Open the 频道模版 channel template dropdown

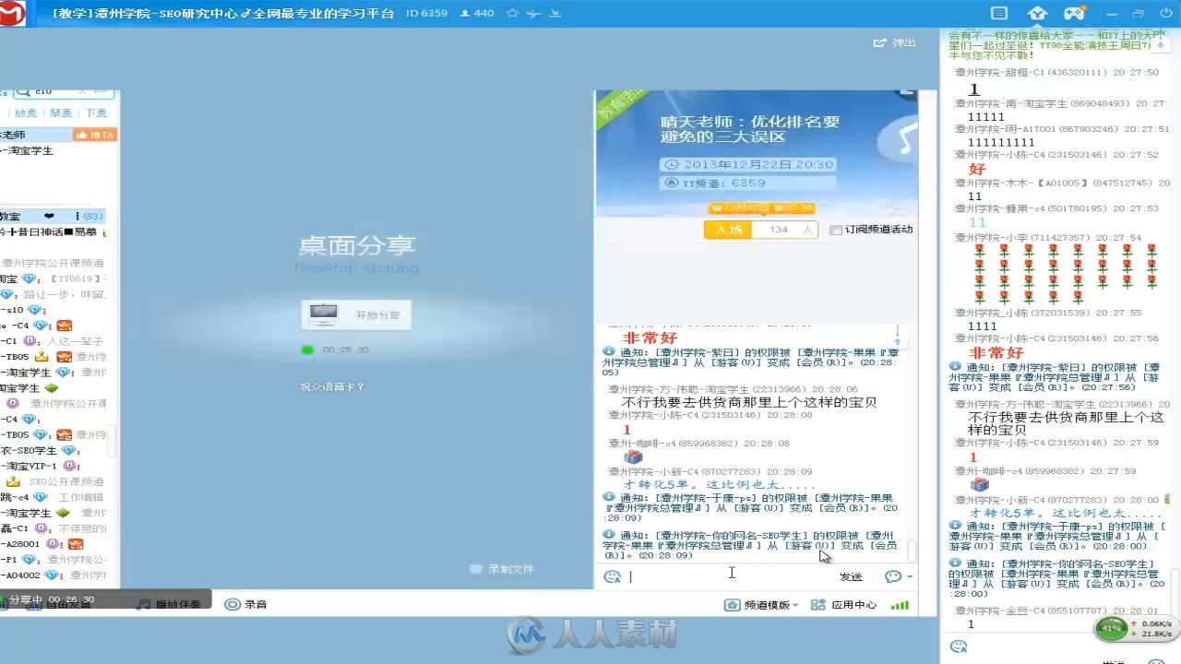(762, 605)
